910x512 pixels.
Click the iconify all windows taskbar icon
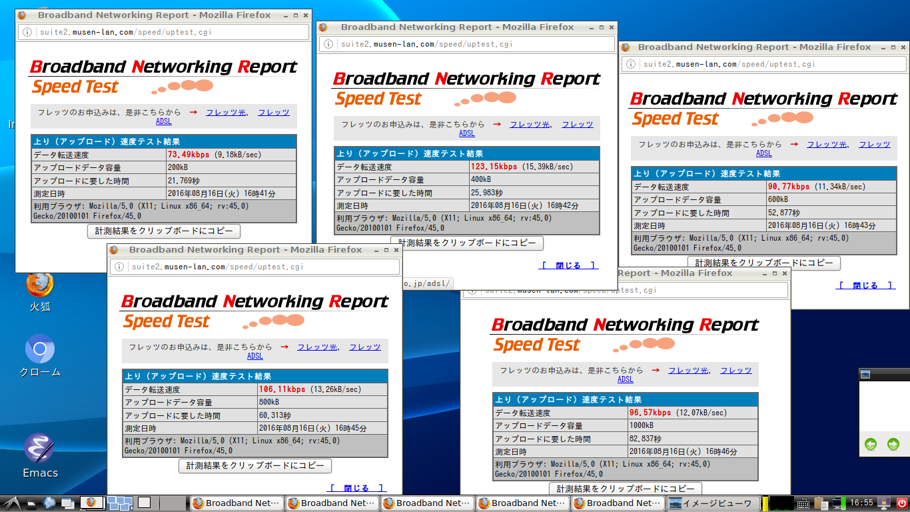(67, 503)
